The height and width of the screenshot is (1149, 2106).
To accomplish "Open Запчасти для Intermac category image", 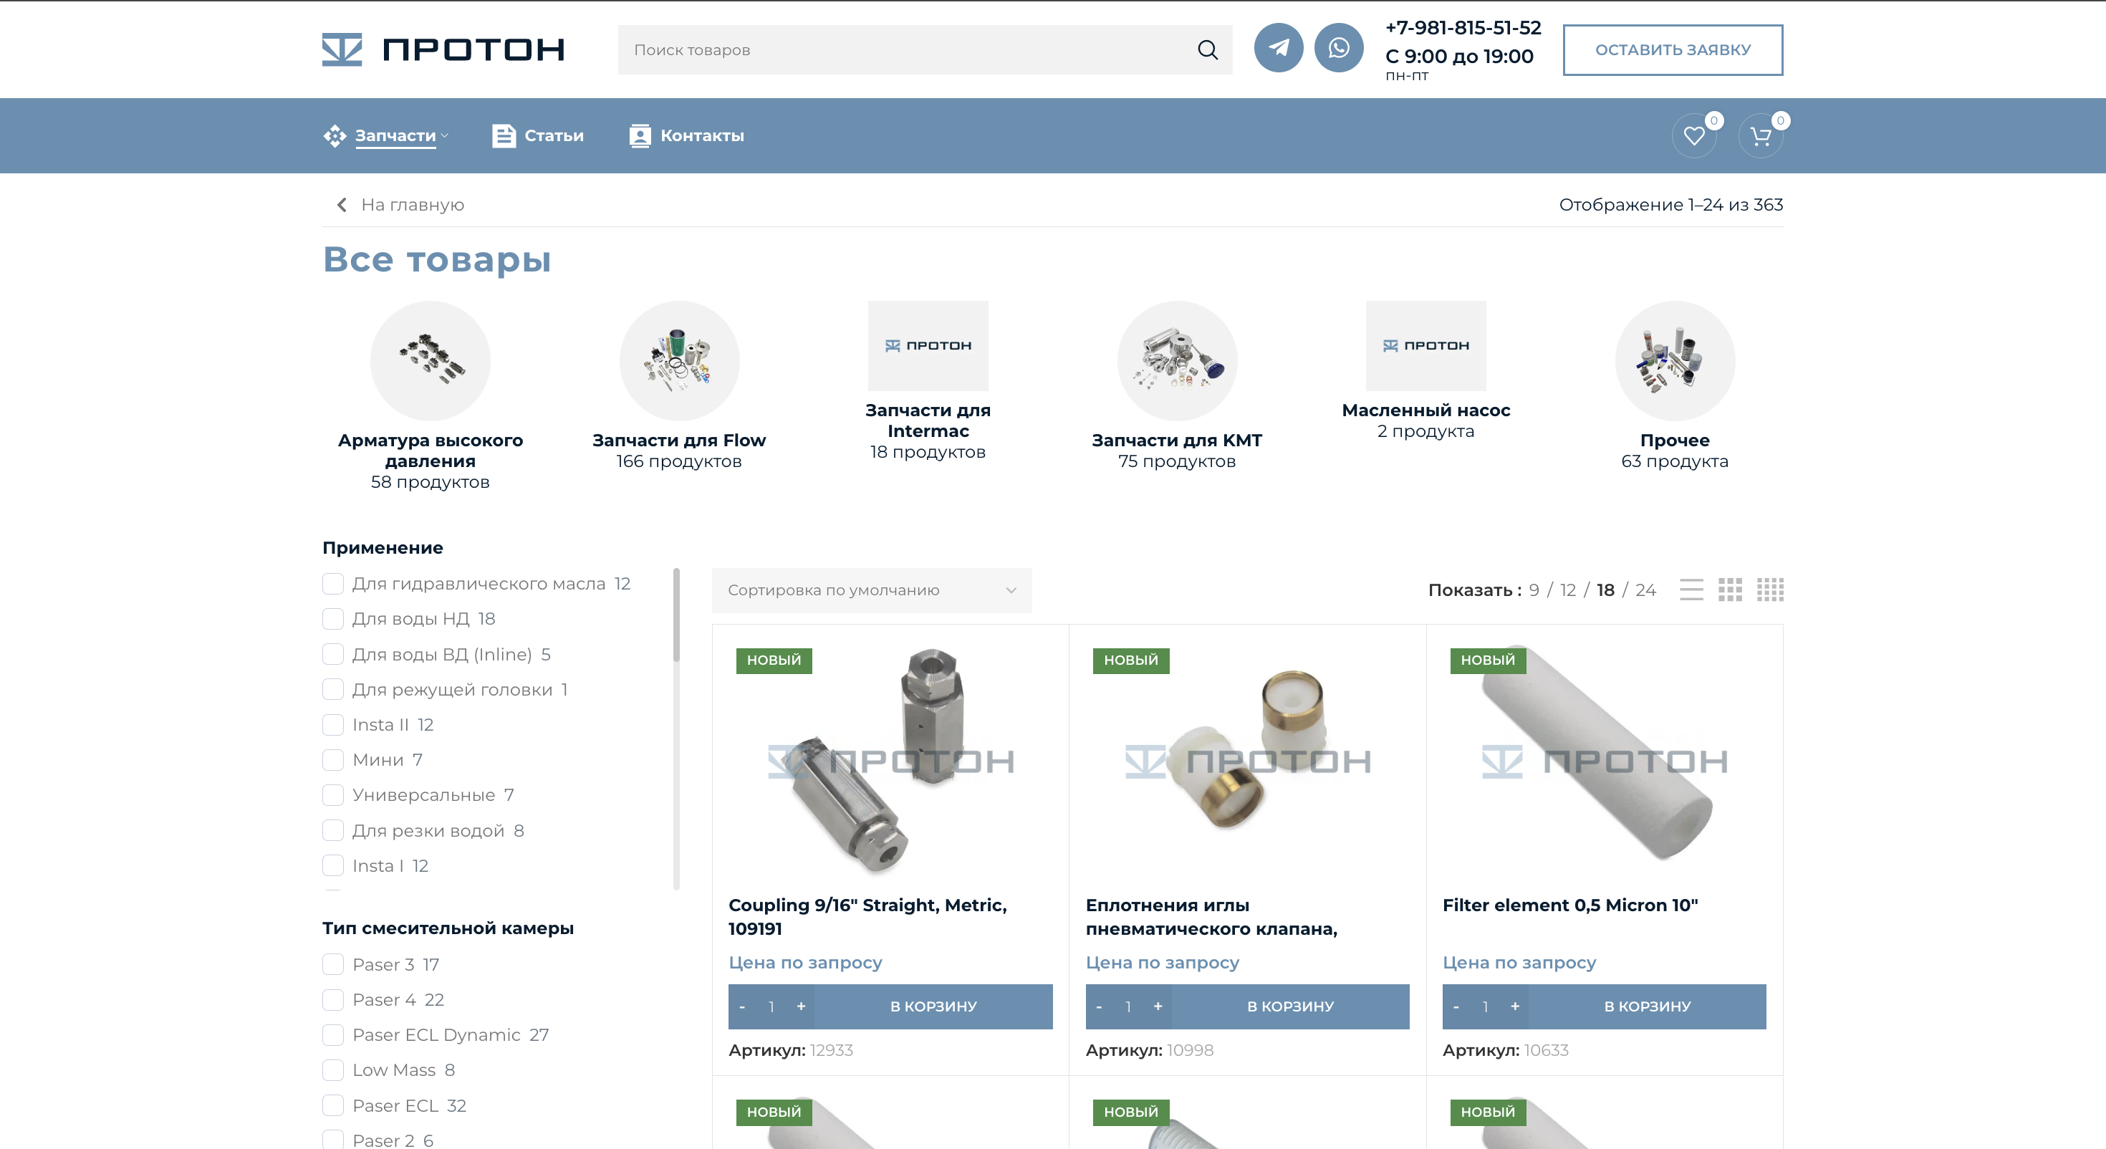I will (928, 346).
